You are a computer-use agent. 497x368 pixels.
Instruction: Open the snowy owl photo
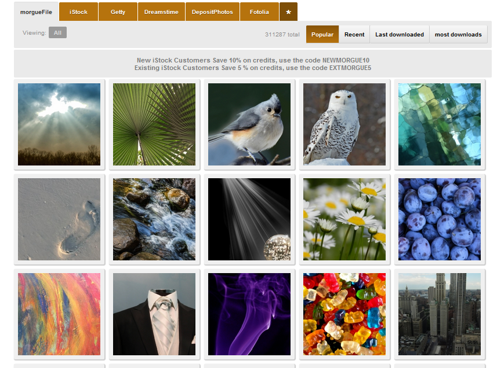(344, 124)
